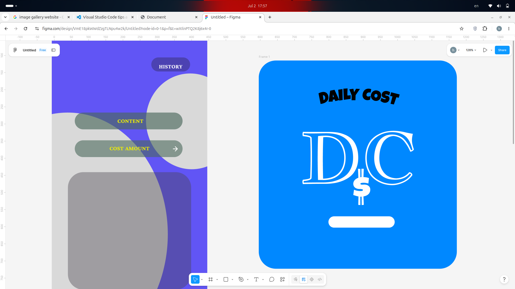Viewport: 515px width, 289px height.
Task: Open the en keyboard language indicator
Action: [476, 6]
